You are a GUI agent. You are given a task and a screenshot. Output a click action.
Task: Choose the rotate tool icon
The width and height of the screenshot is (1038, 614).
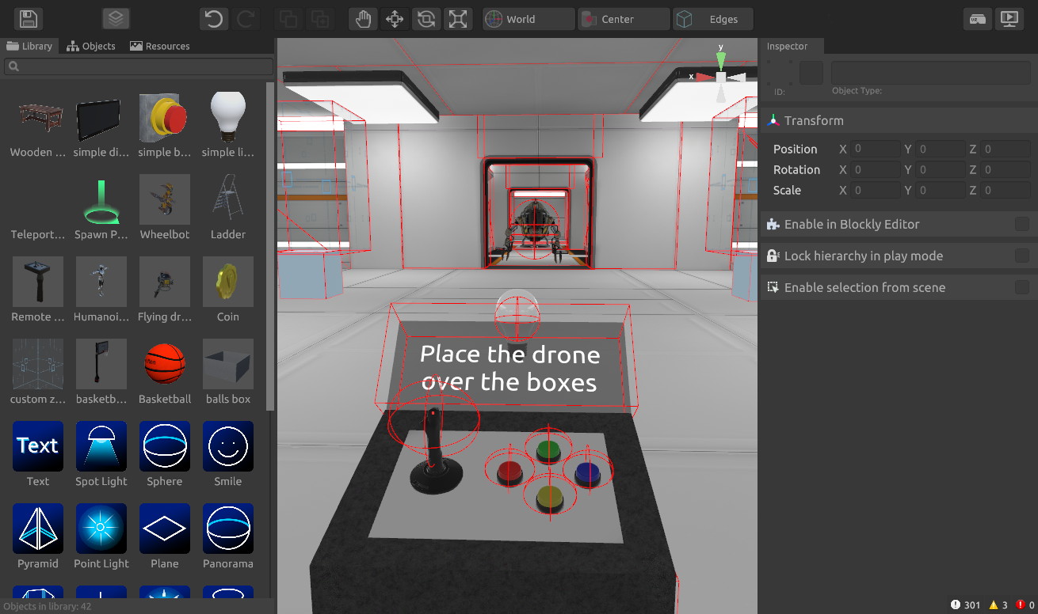tap(426, 19)
